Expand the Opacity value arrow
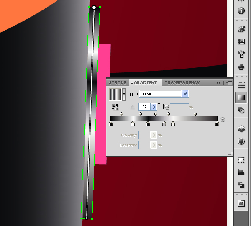The height and width of the screenshot is (226, 251). point(154,135)
